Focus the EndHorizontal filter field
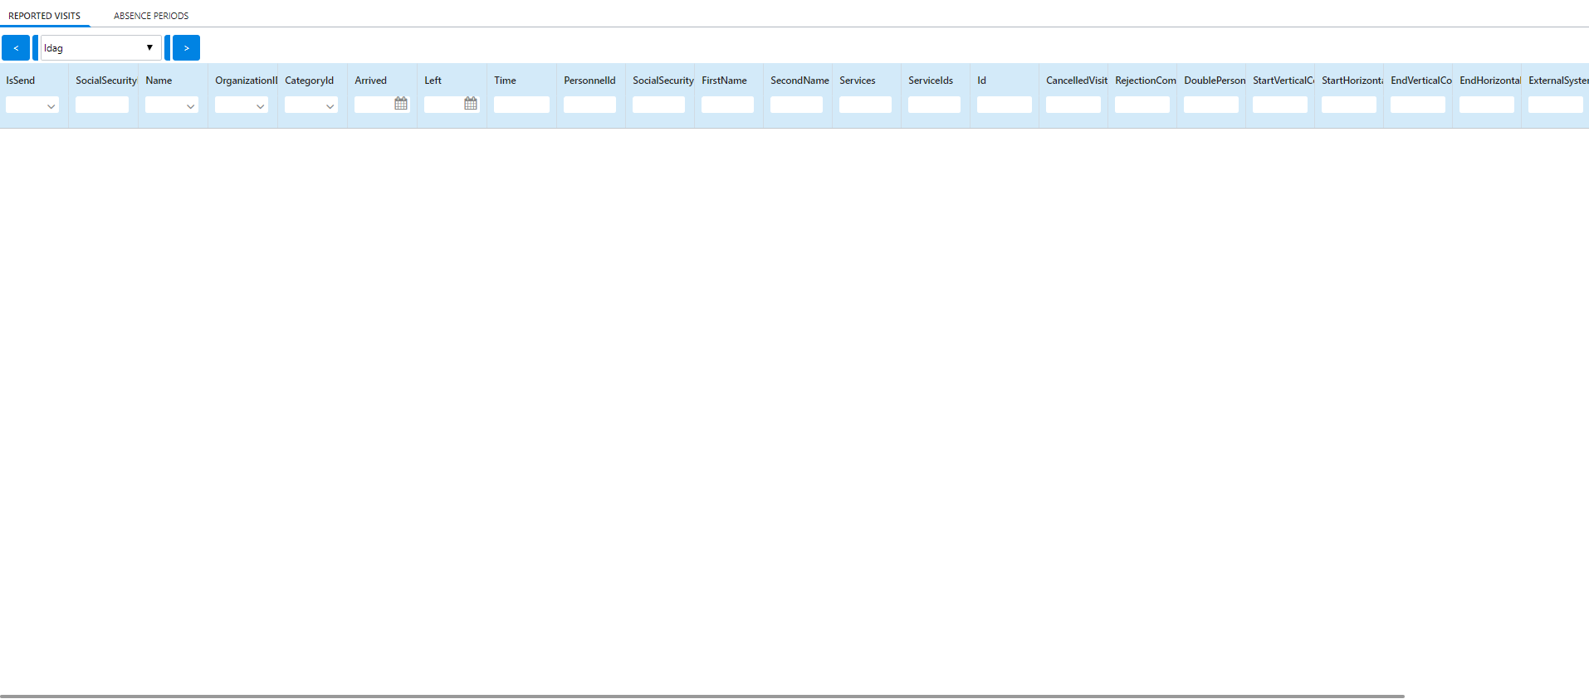1589x699 pixels. tap(1487, 105)
